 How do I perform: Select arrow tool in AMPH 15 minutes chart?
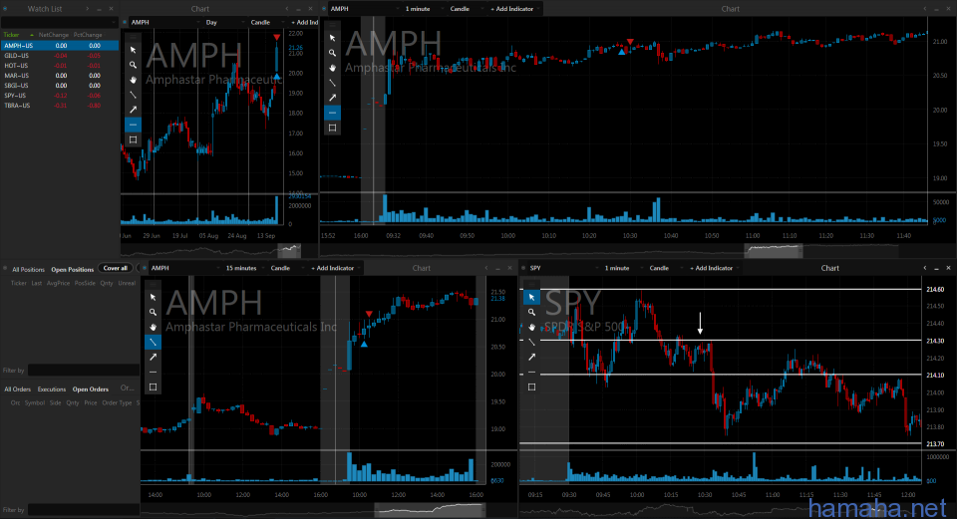[154, 357]
